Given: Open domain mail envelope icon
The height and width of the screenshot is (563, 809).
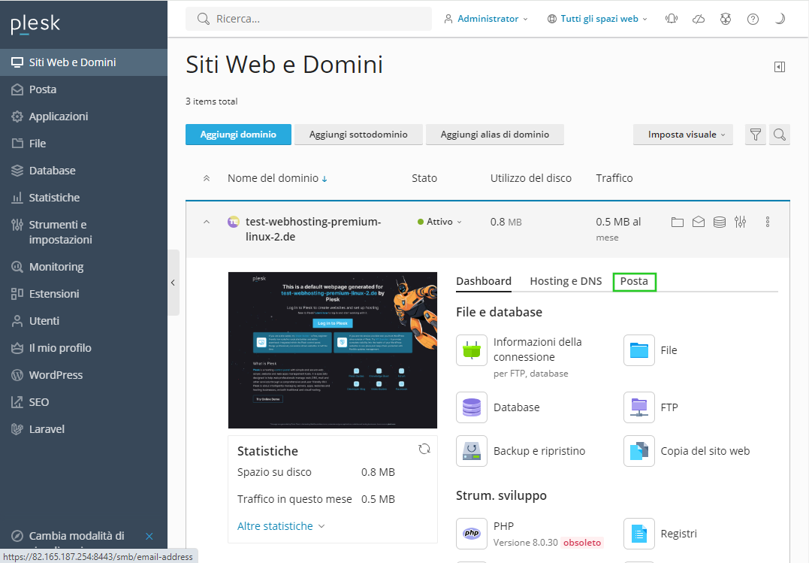Looking at the screenshot, I should (699, 222).
